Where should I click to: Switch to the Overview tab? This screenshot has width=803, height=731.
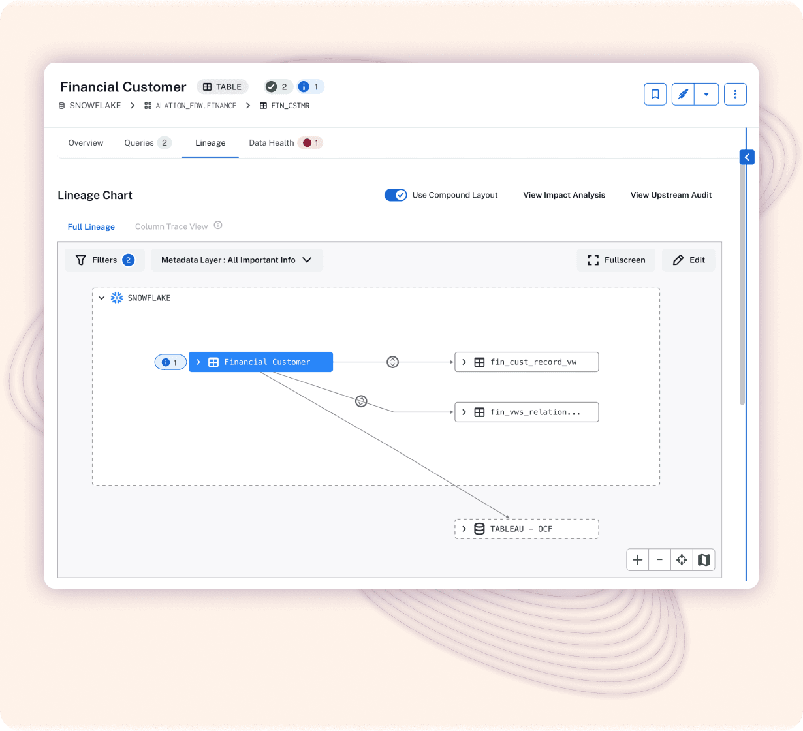86,143
